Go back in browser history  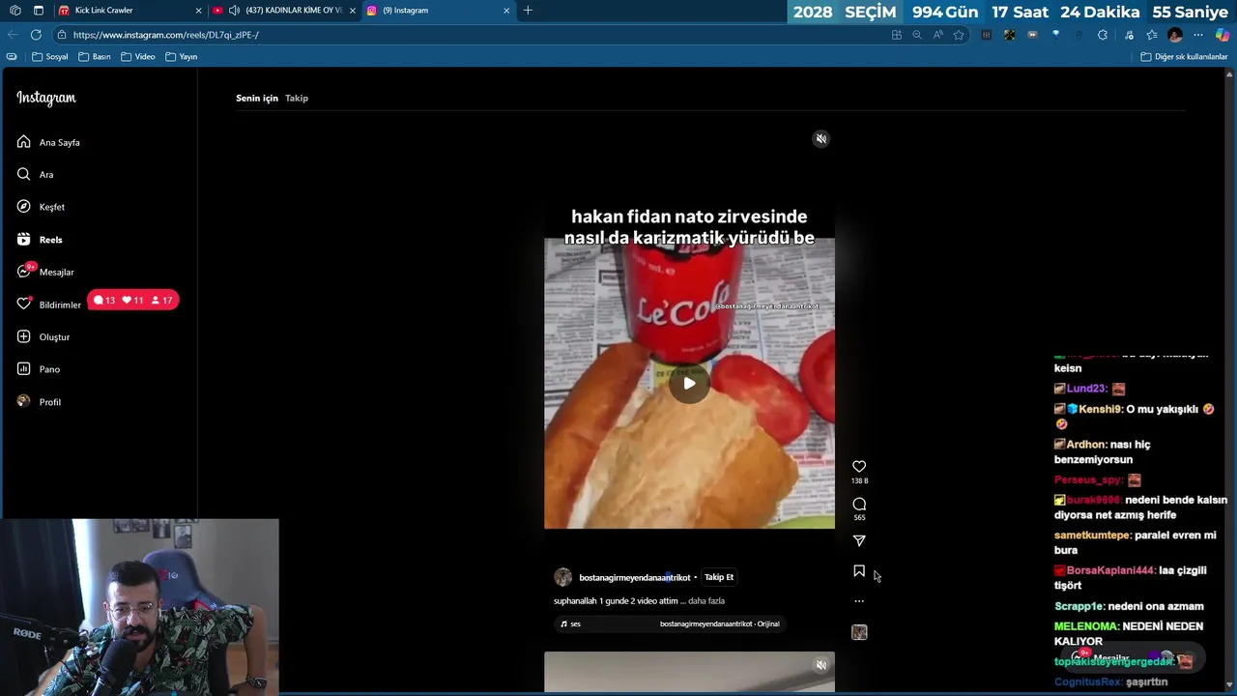[x=13, y=35]
